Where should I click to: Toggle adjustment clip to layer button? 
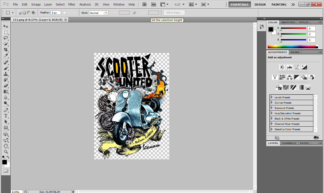pos(316,138)
